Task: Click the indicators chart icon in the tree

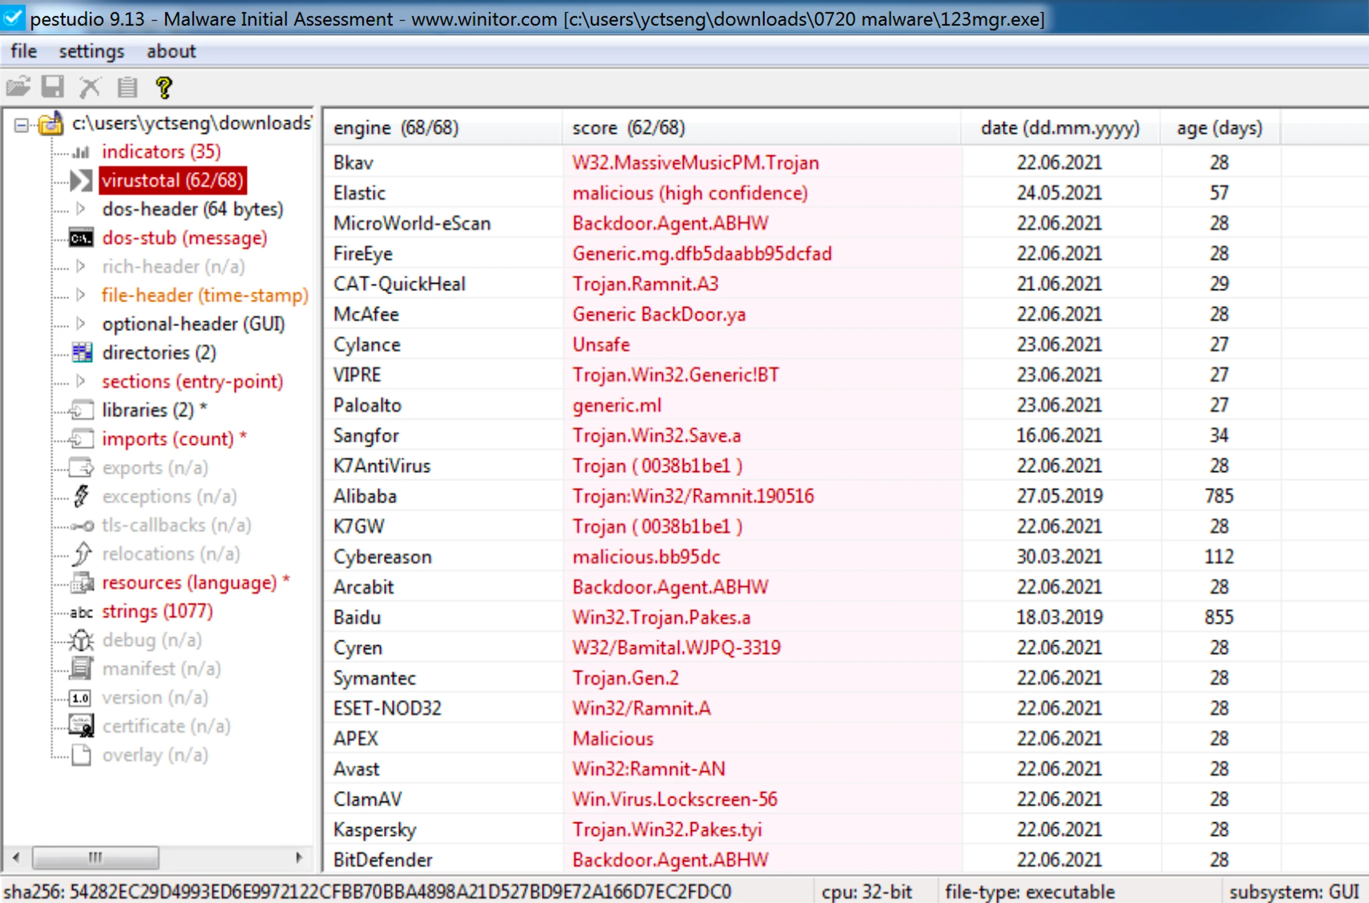Action: [82, 152]
